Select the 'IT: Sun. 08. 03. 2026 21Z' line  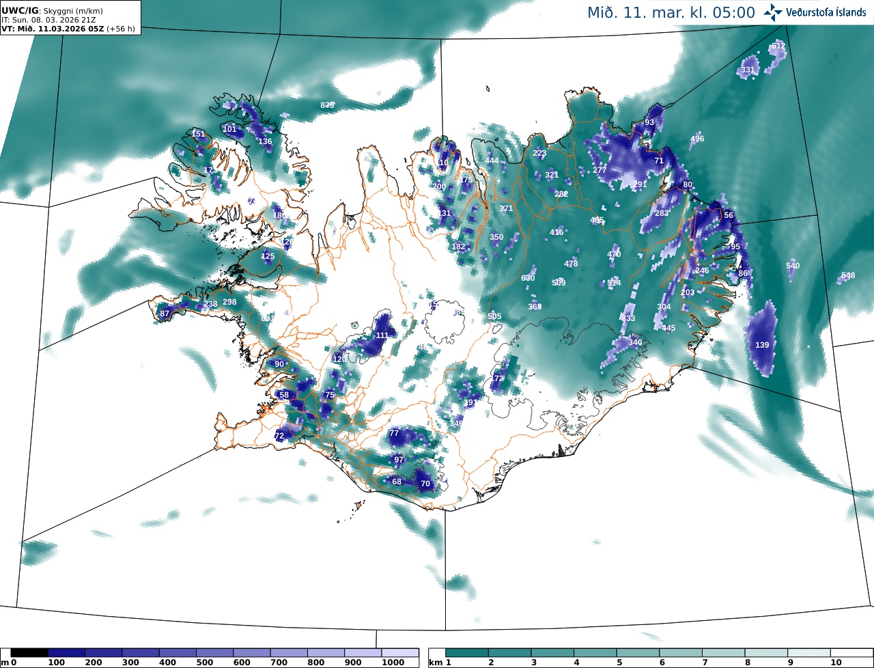point(48,20)
